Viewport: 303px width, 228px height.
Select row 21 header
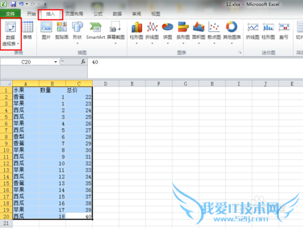tap(6, 223)
